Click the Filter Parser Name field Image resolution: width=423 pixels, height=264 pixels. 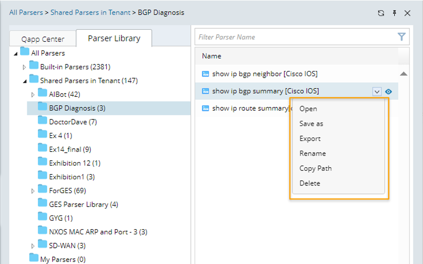pyautogui.click(x=295, y=37)
